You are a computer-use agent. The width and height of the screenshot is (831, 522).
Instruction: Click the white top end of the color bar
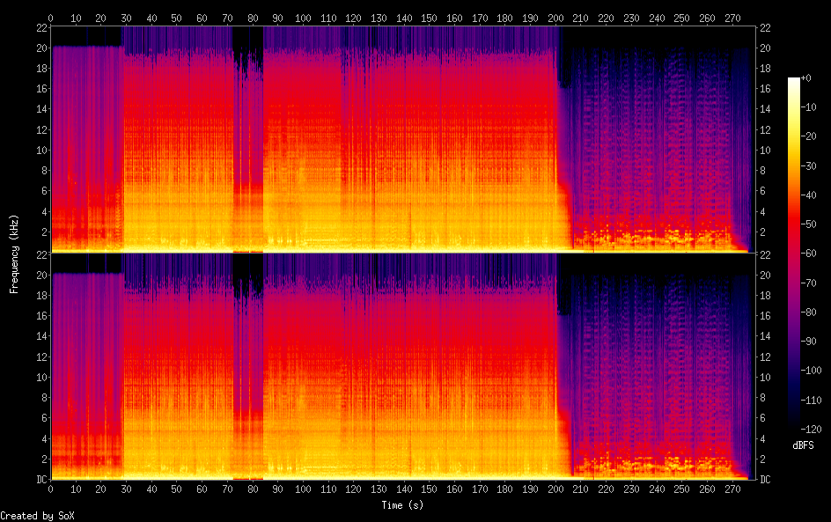click(794, 80)
